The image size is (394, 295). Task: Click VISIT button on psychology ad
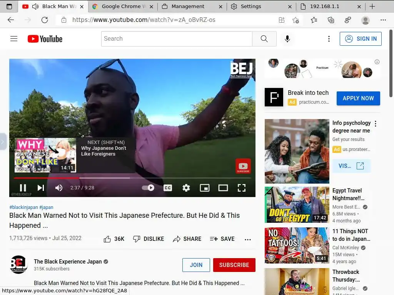pos(351,166)
